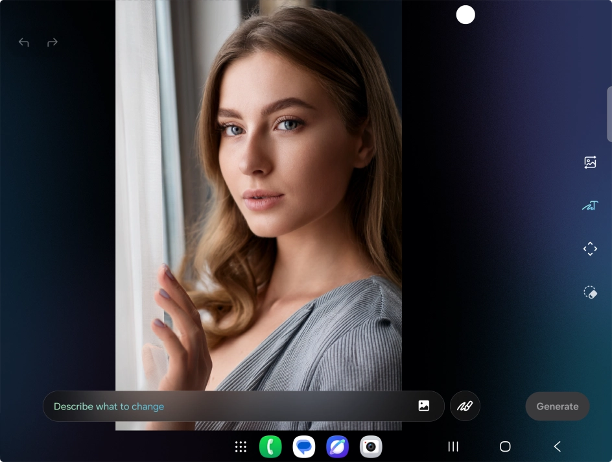Open the Samsung Internet browser icon
612x462 pixels.
337,446
